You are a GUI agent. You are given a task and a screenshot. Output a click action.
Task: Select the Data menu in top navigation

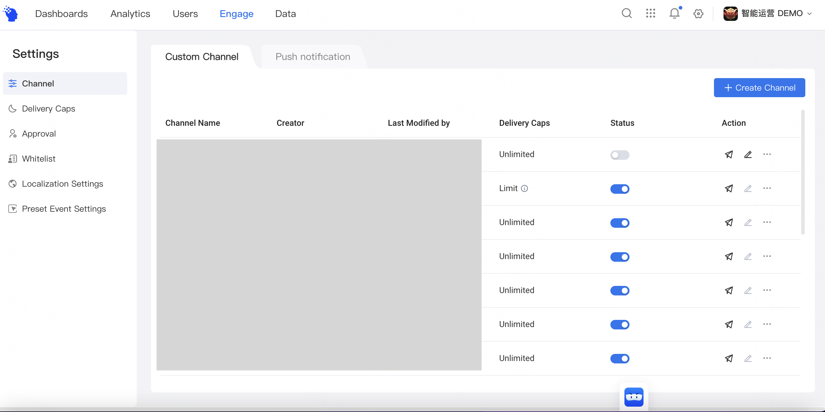(x=285, y=13)
